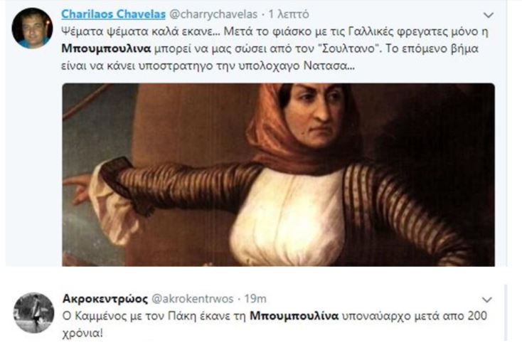Click the tweet line ending with 'Νατασα...'
Viewport: 522px width, 353px height.
coord(208,66)
